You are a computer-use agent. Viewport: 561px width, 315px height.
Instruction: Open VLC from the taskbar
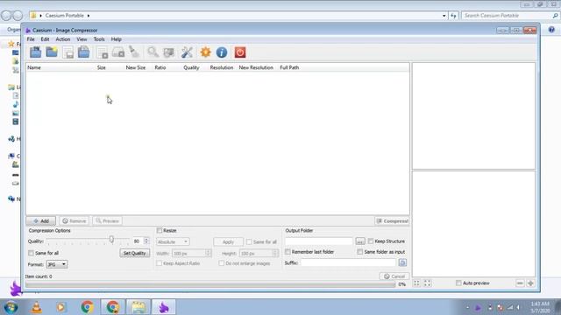37,307
